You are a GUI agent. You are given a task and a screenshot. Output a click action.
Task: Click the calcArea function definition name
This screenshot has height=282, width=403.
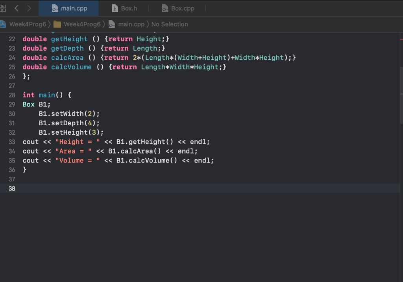coord(67,58)
